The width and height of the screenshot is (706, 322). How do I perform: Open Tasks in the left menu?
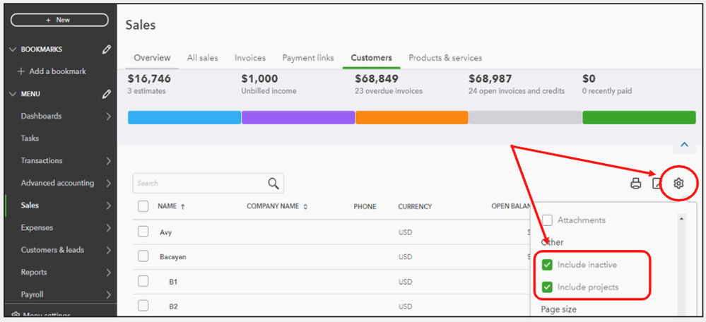pos(30,138)
